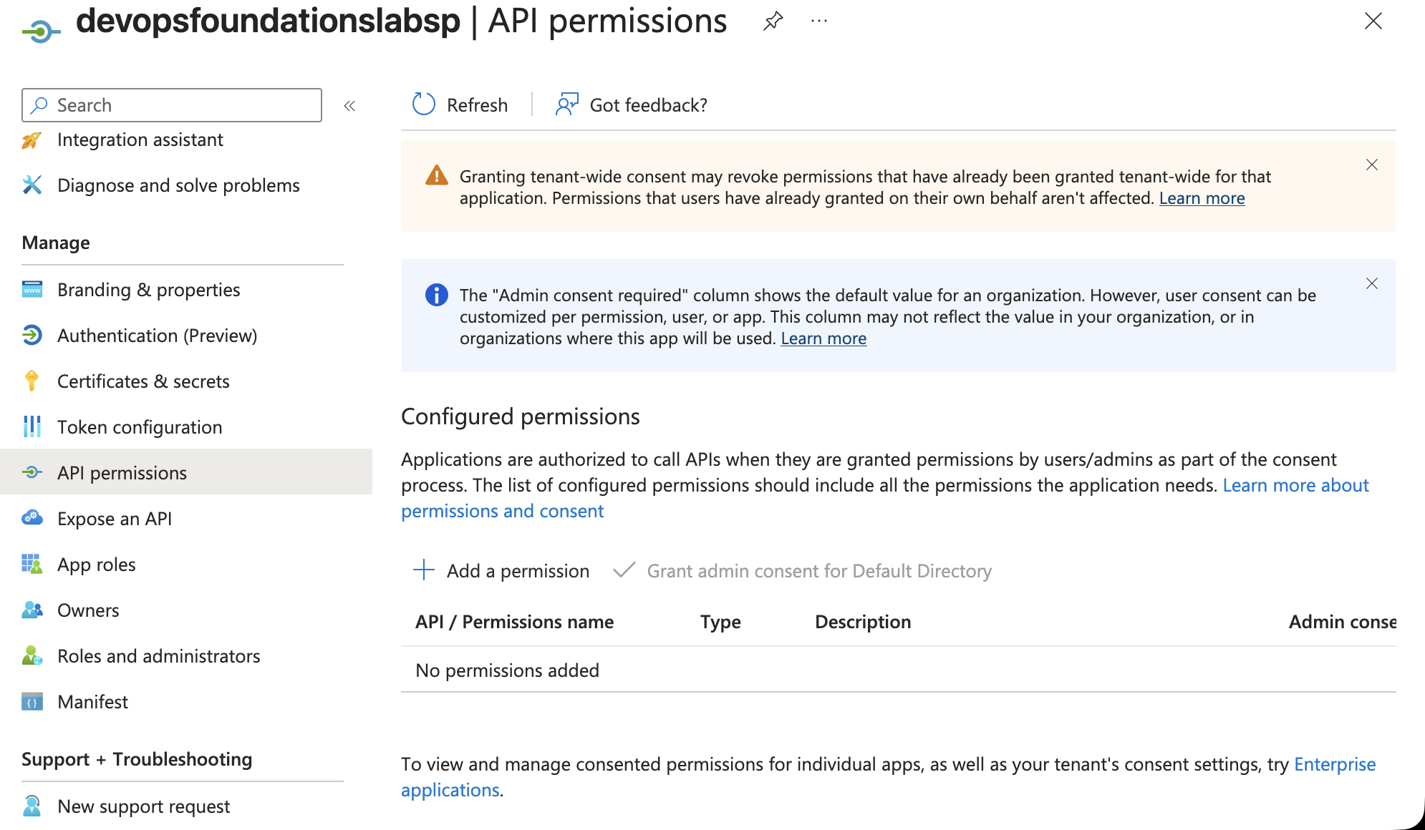Click the Configured permissions heading
This screenshot has height=830, width=1425.
(521, 416)
